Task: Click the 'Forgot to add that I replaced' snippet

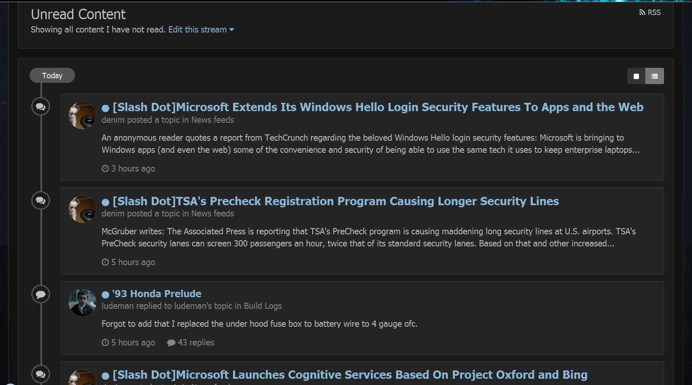Action: tap(259, 324)
